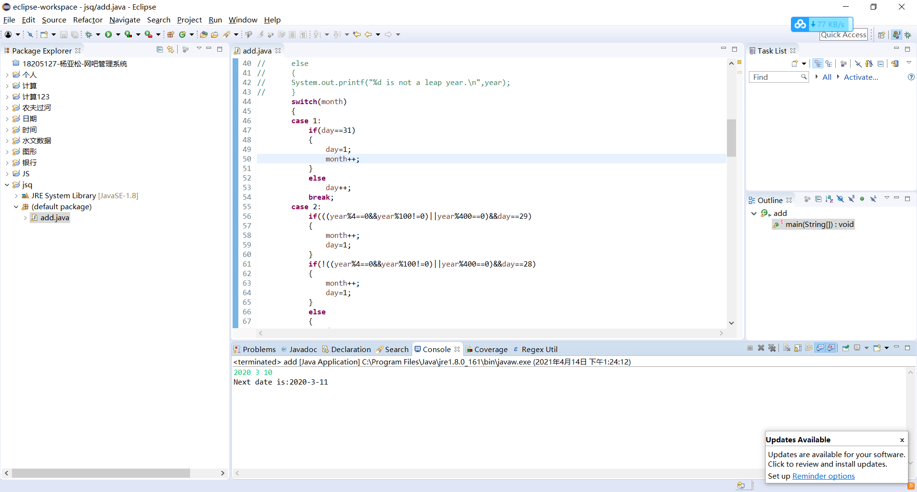This screenshot has height=492, width=917.
Task: Click the editor vertical scrollbar thumb
Action: click(x=731, y=138)
